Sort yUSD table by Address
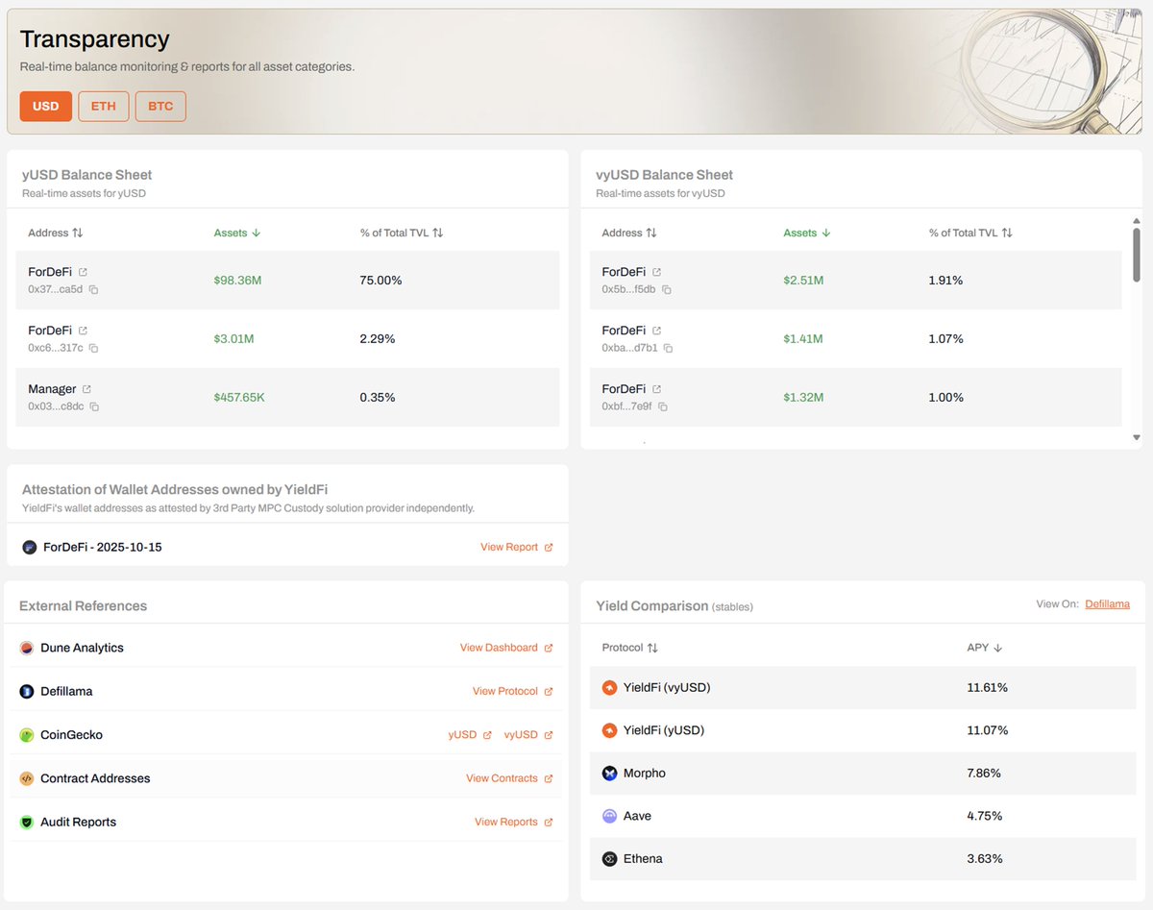The width and height of the screenshot is (1153, 910). 56,233
